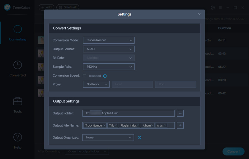The width and height of the screenshot is (249, 159).
Task: Enable the 1x speed checkbox
Action: click(85, 76)
